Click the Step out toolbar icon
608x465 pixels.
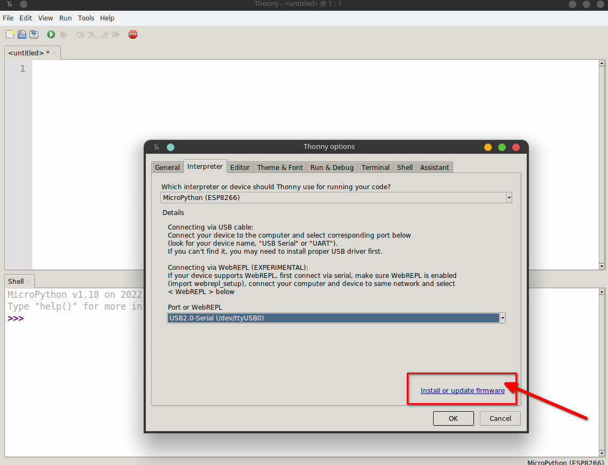click(x=104, y=34)
